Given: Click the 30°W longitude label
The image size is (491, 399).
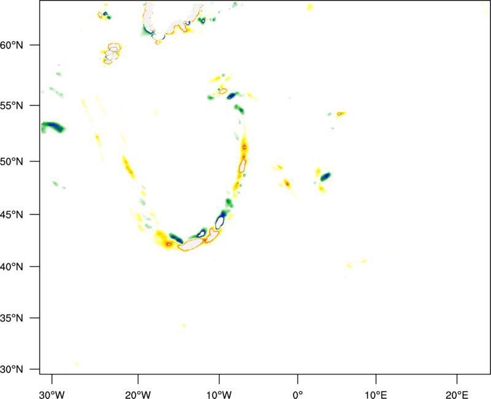Looking at the screenshot, I should pos(52,395).
